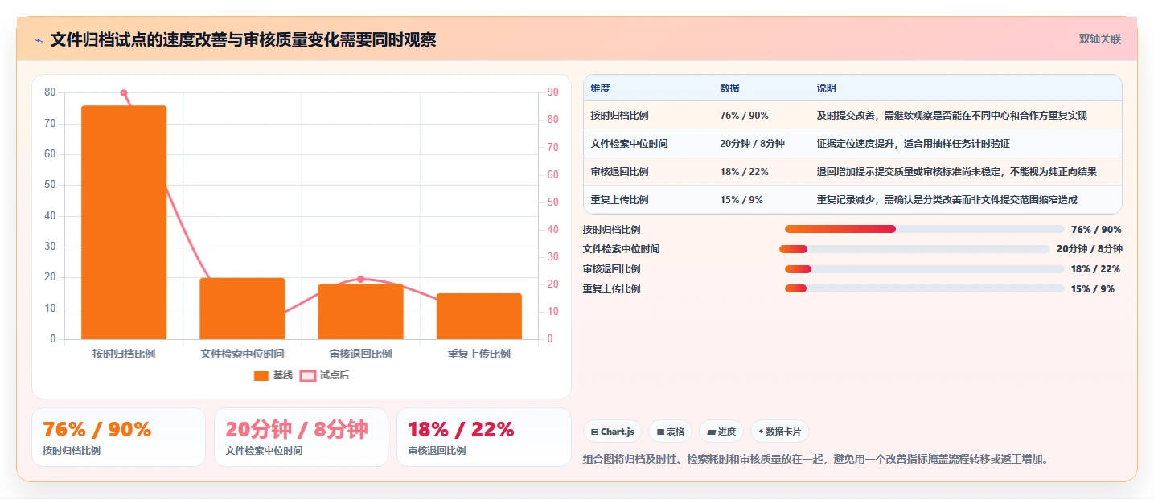The image size is (1154, 499).
Task: Click the page title 文件归档试点的速度改善
Action: [243, 39]
